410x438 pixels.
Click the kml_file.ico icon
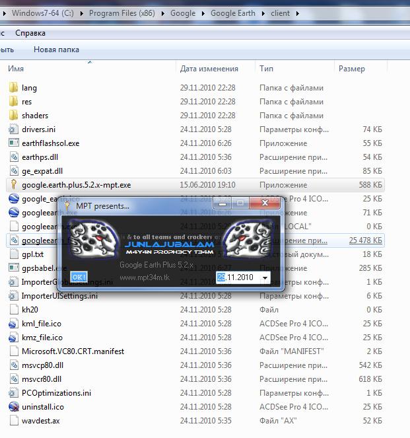click(x=13, y=324)
